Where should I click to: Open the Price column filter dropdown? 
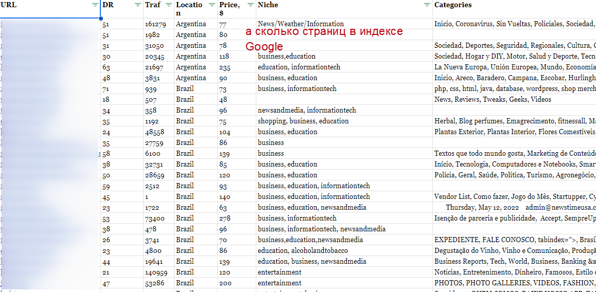click(x=250, y=5)
